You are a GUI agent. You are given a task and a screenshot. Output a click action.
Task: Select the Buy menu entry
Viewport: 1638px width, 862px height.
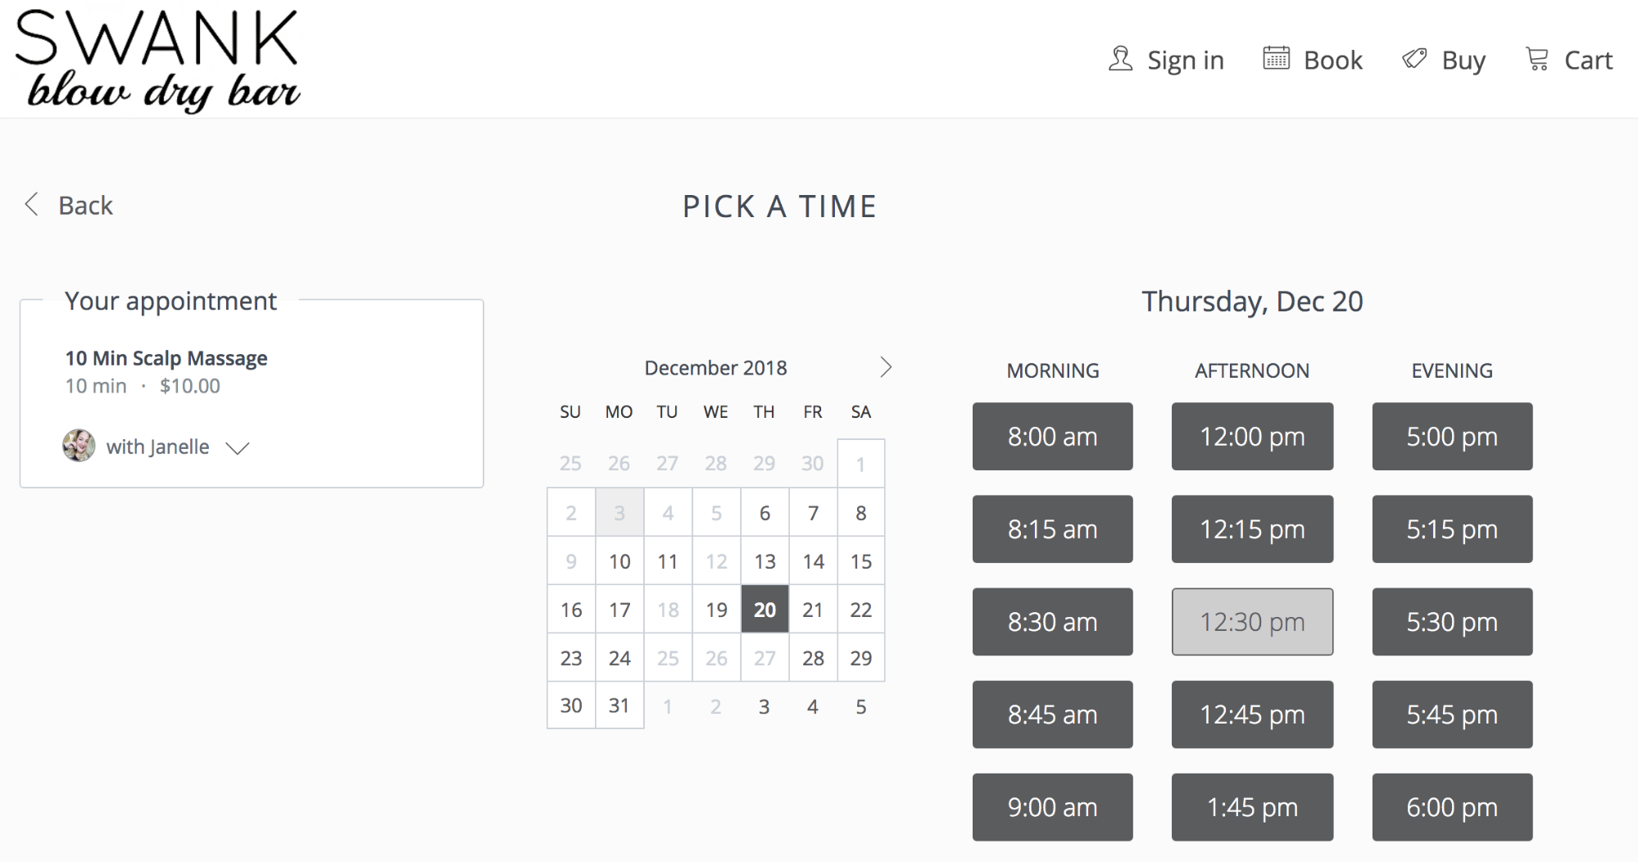click(1463, 58)
